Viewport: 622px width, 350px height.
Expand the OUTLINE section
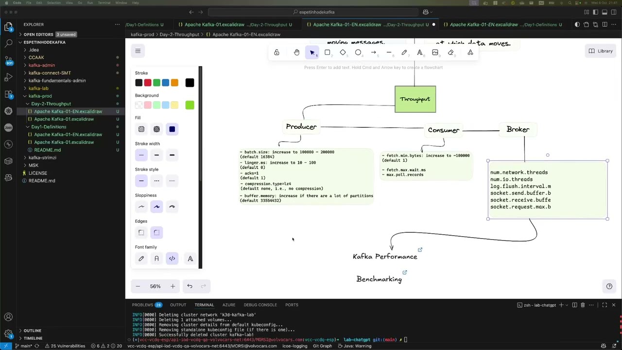pyautogui.click(x=32, y=331)
